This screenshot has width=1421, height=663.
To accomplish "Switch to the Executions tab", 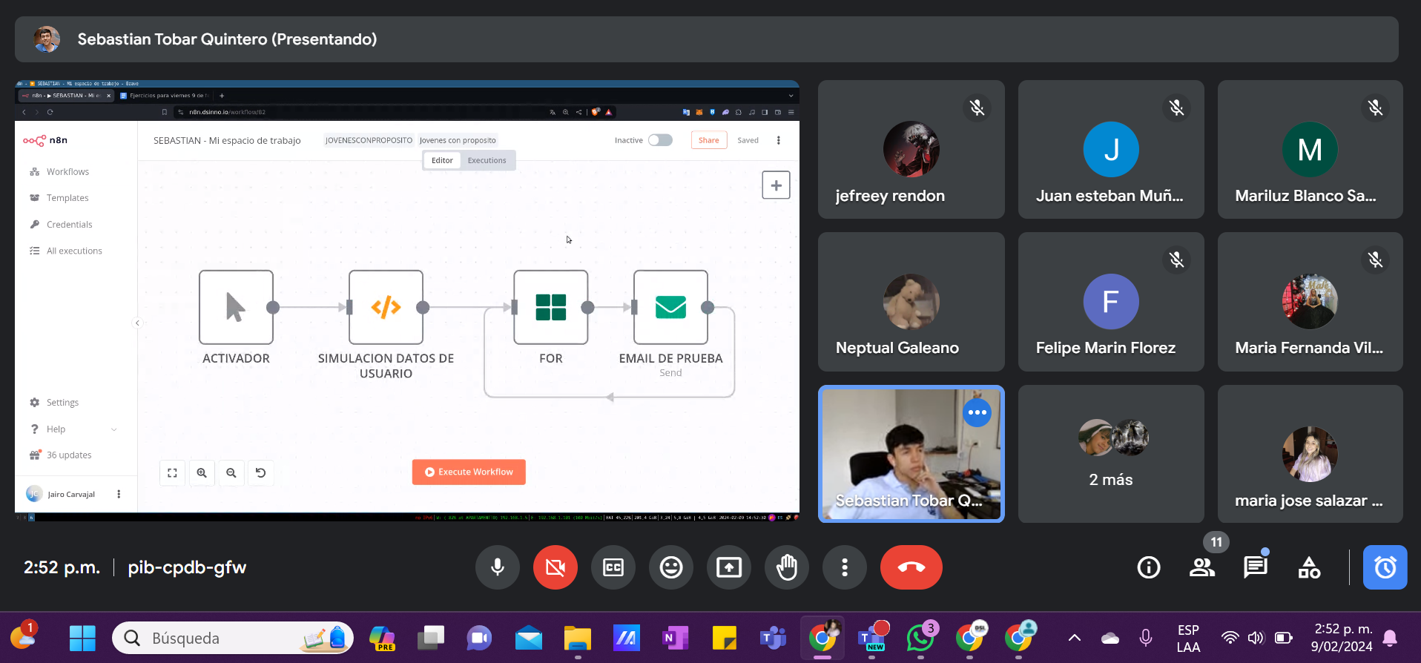I will 487,160.
